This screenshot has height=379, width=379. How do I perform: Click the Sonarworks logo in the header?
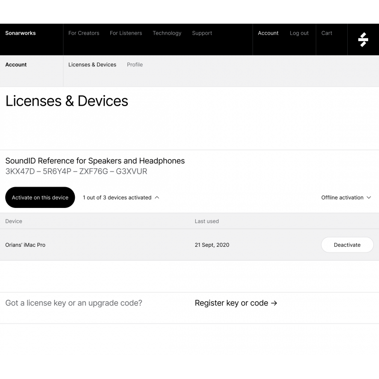tap(20, 33)
